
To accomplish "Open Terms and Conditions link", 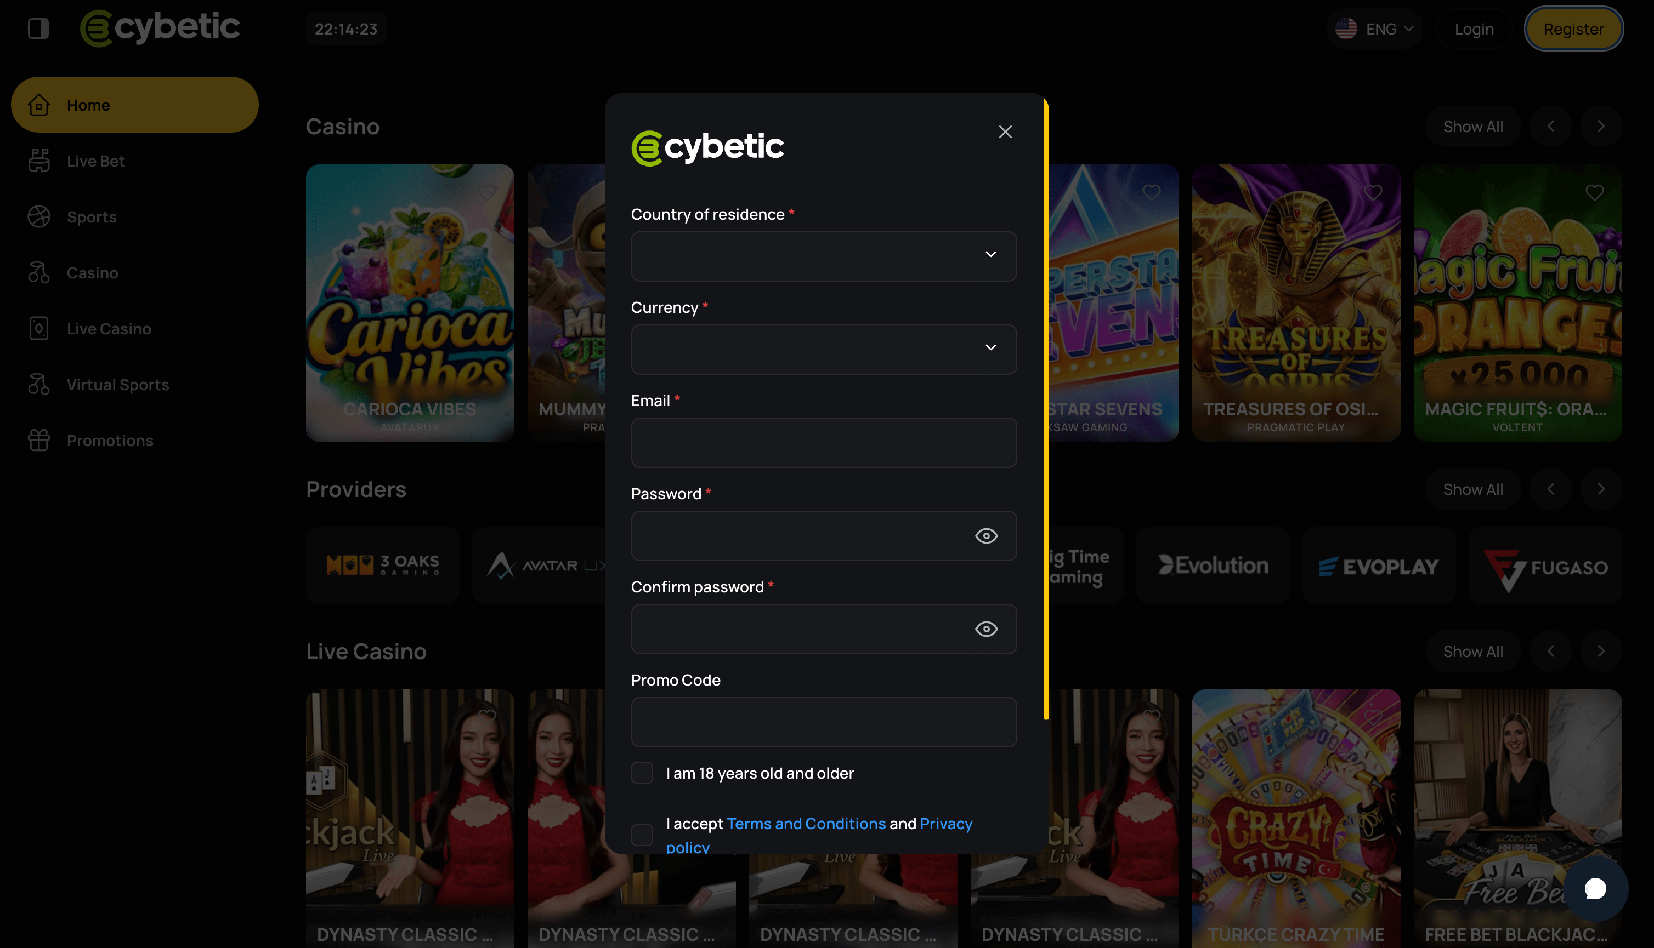I will [x=807, y=824].
